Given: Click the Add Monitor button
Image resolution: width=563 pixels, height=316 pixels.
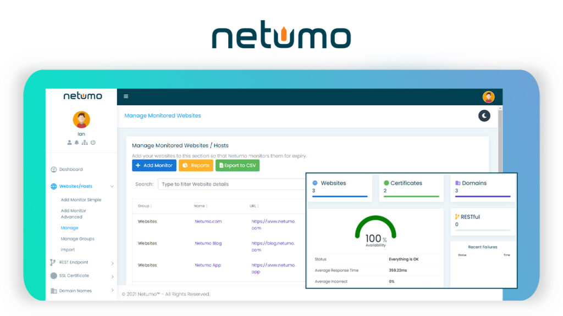Looking at the screenshot, I should (x=154, y=166).
